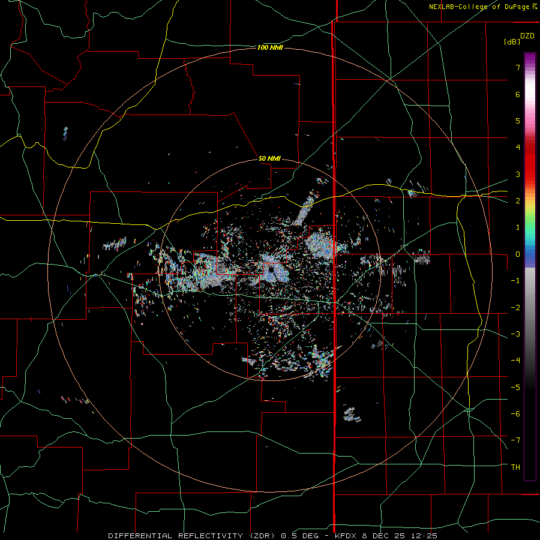Click the positive 5 value on the scale
The image size is (540, 540).
coord(518,121)
